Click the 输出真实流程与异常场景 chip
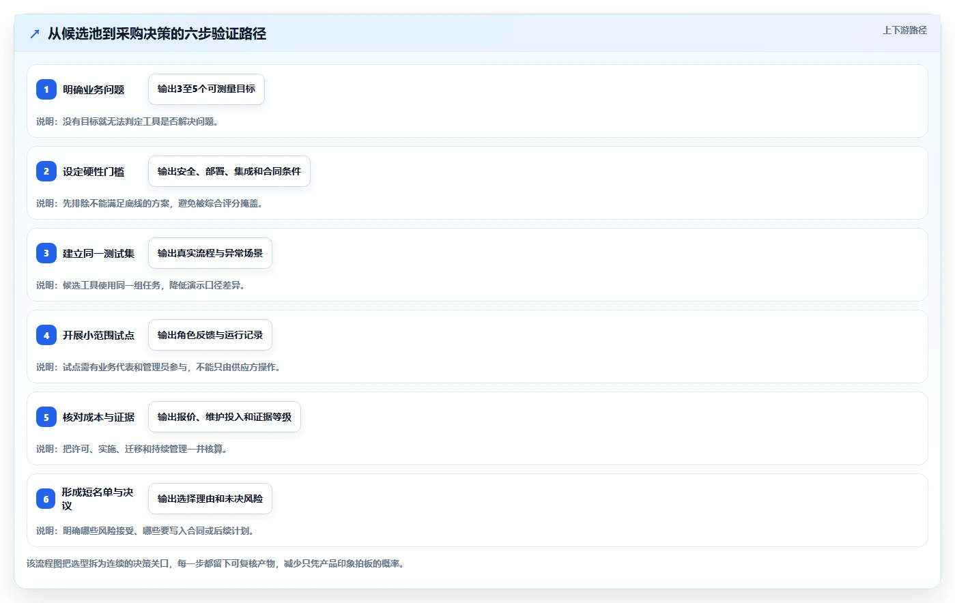Screen dimensions: 955x603 click(210, 253)
